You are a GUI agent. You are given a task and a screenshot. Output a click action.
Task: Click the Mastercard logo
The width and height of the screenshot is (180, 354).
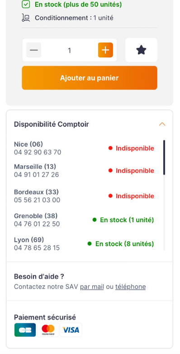[x=48, y=330]
